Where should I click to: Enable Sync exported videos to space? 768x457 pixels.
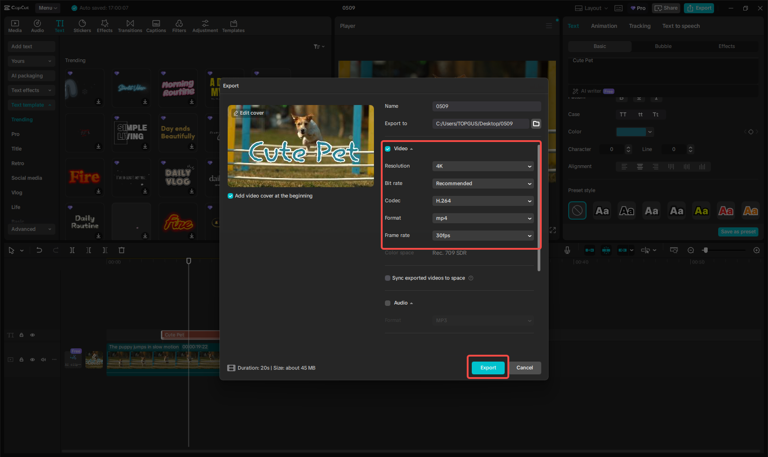(387, 278)
